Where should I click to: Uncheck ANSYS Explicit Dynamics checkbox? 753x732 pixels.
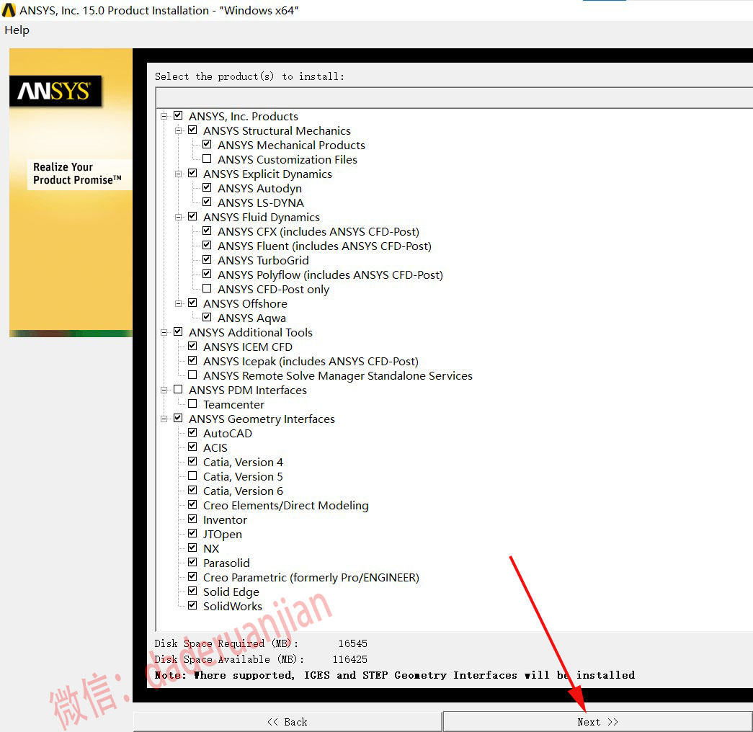click(x=192, y=174)
